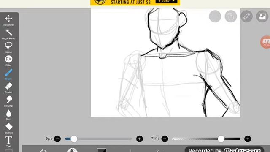Open the FX Filter tool
The image size is (270, 152).
8,61
